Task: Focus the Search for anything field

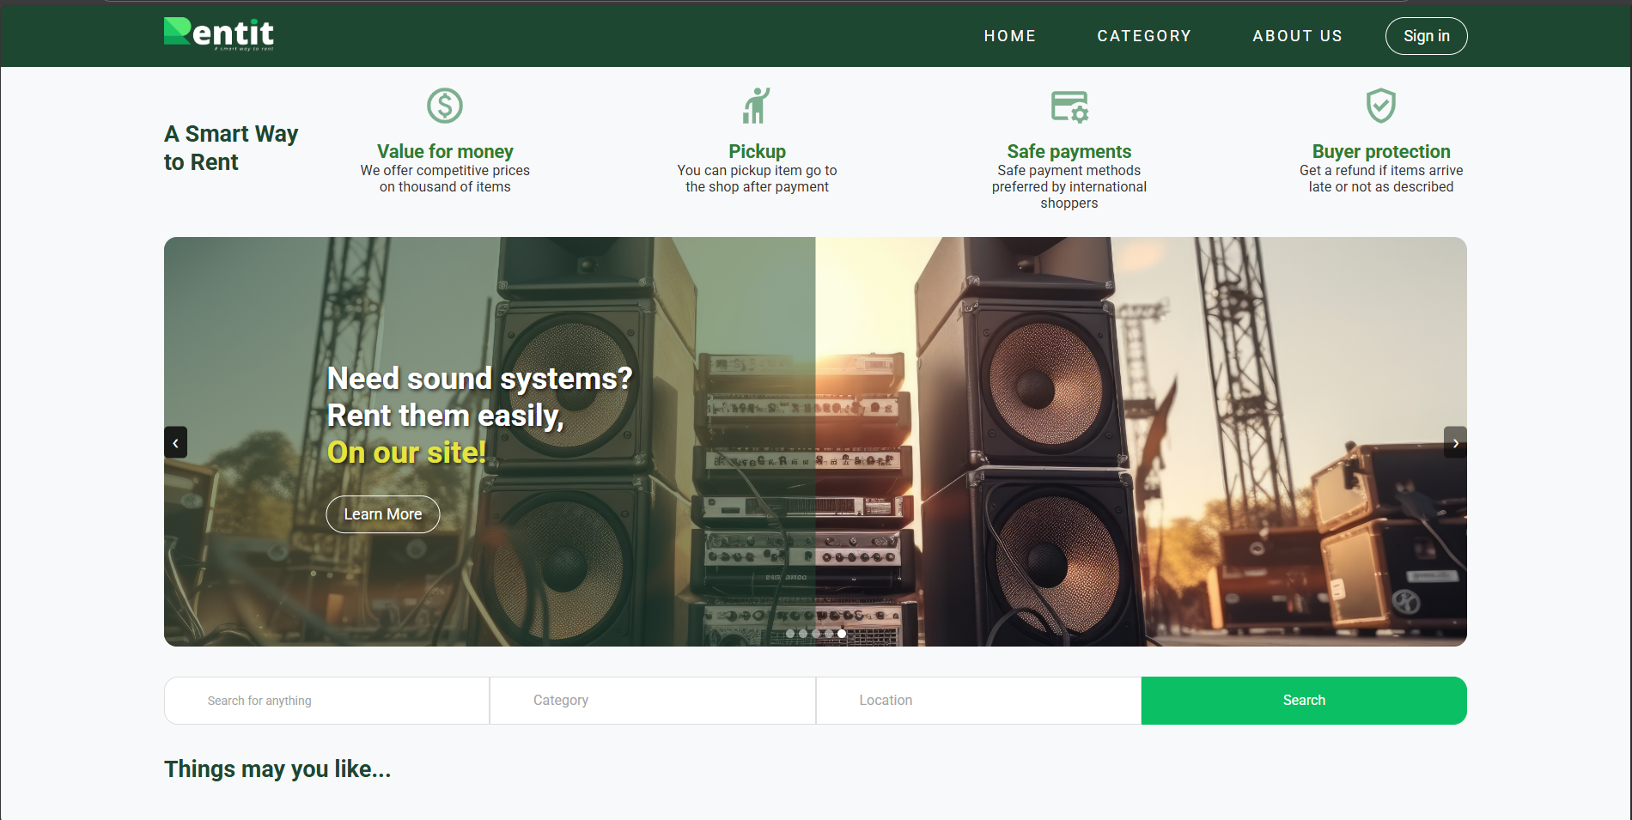Action: pyautogui.click(x=326, y=701)
